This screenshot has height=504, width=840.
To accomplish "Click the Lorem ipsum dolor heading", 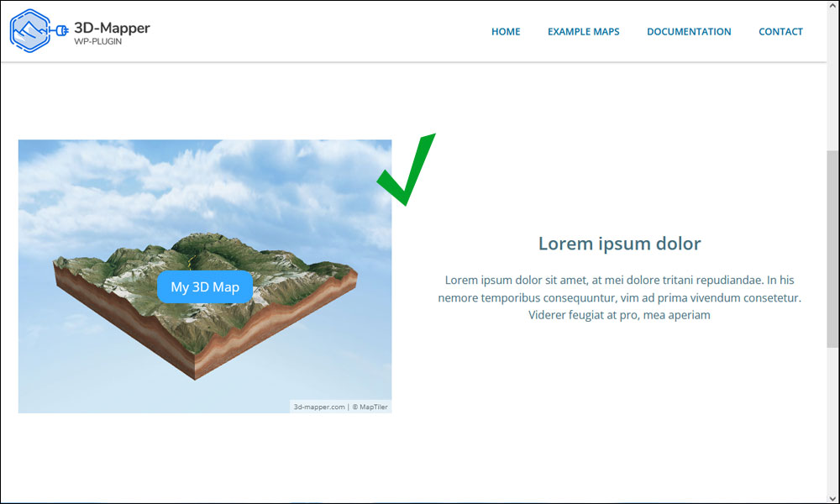I will coord(619,244).
